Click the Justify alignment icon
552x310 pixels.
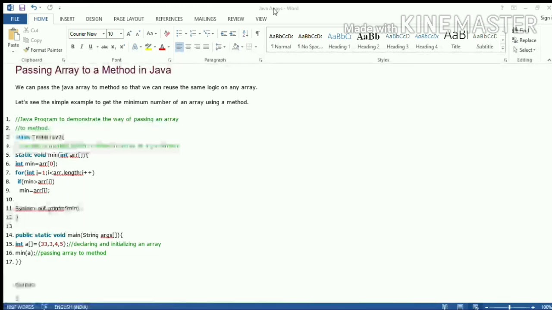click(206, 46)
